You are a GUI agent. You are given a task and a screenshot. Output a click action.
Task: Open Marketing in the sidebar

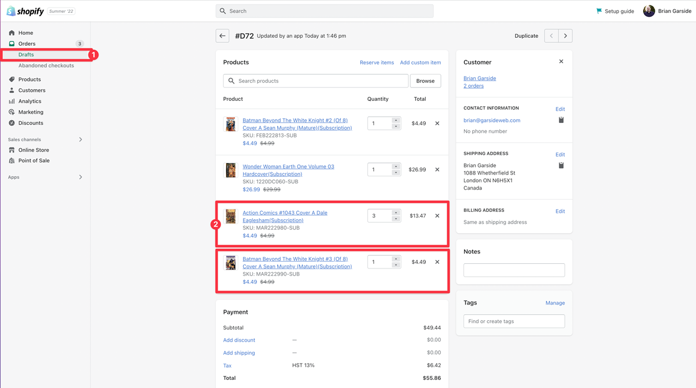point(31,112)
